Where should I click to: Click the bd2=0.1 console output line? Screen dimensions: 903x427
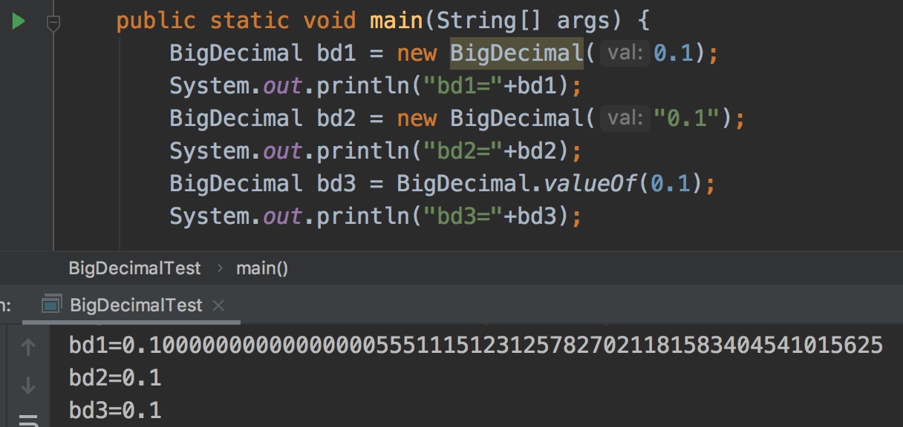(x=115, y=378)
